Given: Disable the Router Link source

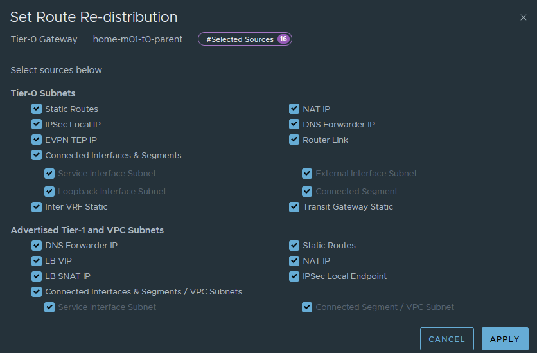Looking at the screenshot, I should (x=294, y=140).
